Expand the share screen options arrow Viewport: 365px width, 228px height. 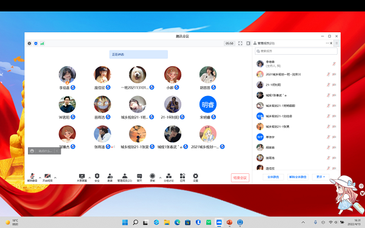pos(89,178)
